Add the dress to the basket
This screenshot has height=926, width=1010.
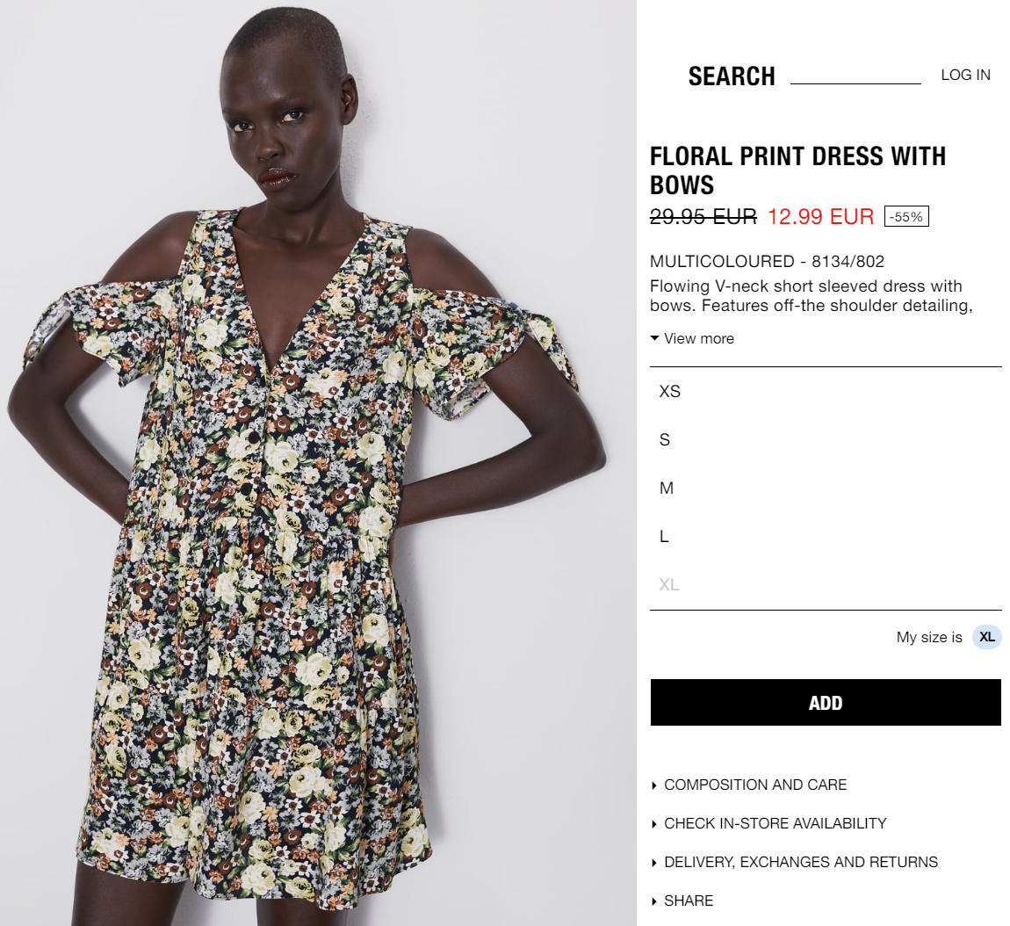pos(826,702)
